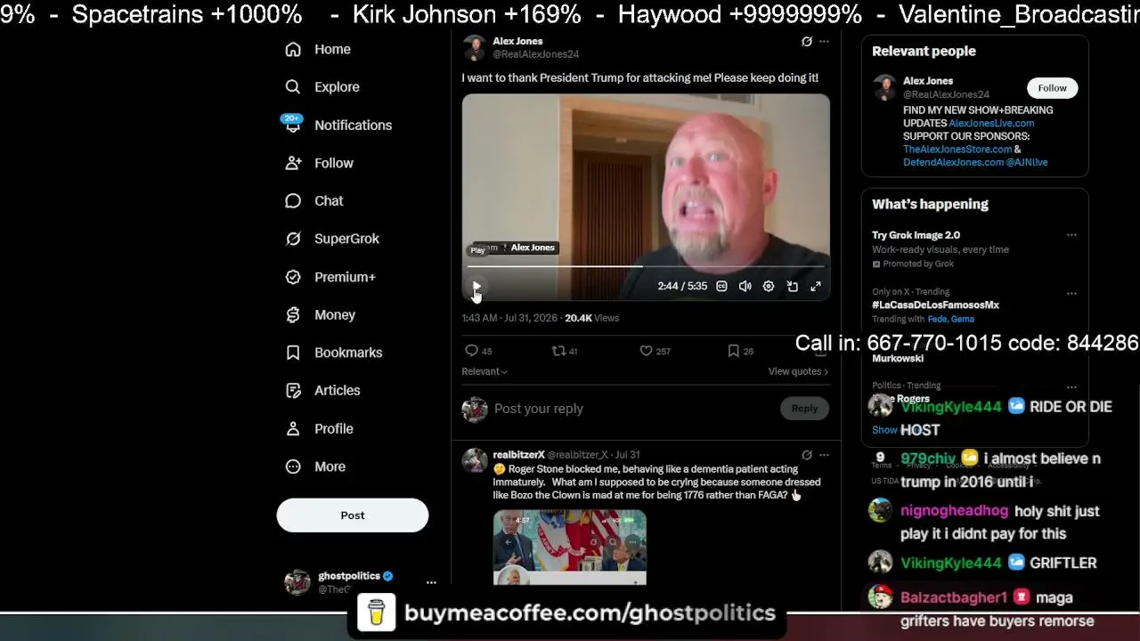Click the Reply button
Screen dimensions: 1140x641
pyautogui.click(x=804, y=409)
